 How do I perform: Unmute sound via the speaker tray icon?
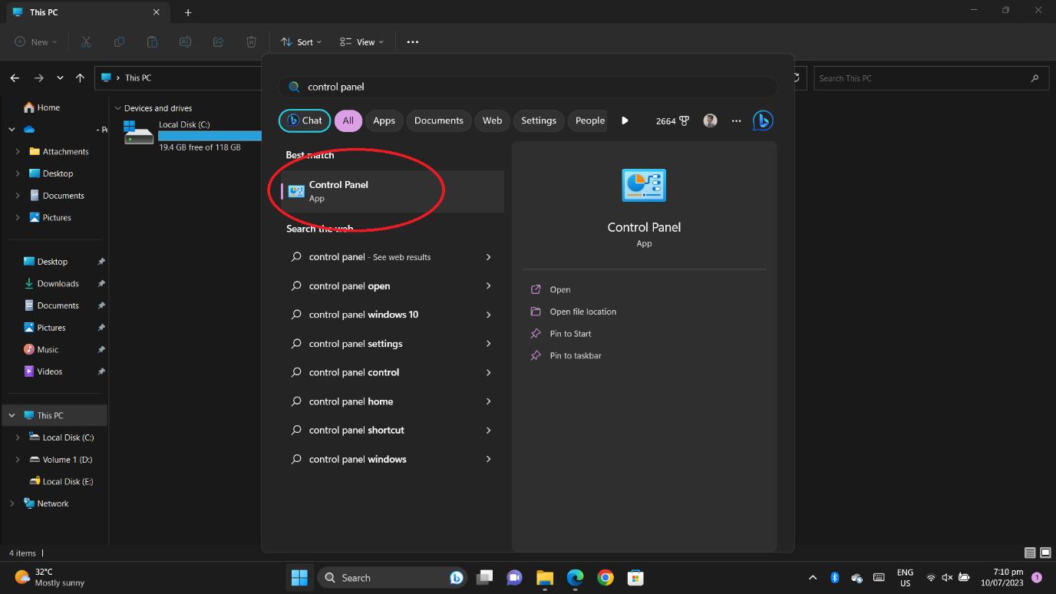(x=947, y=577)
